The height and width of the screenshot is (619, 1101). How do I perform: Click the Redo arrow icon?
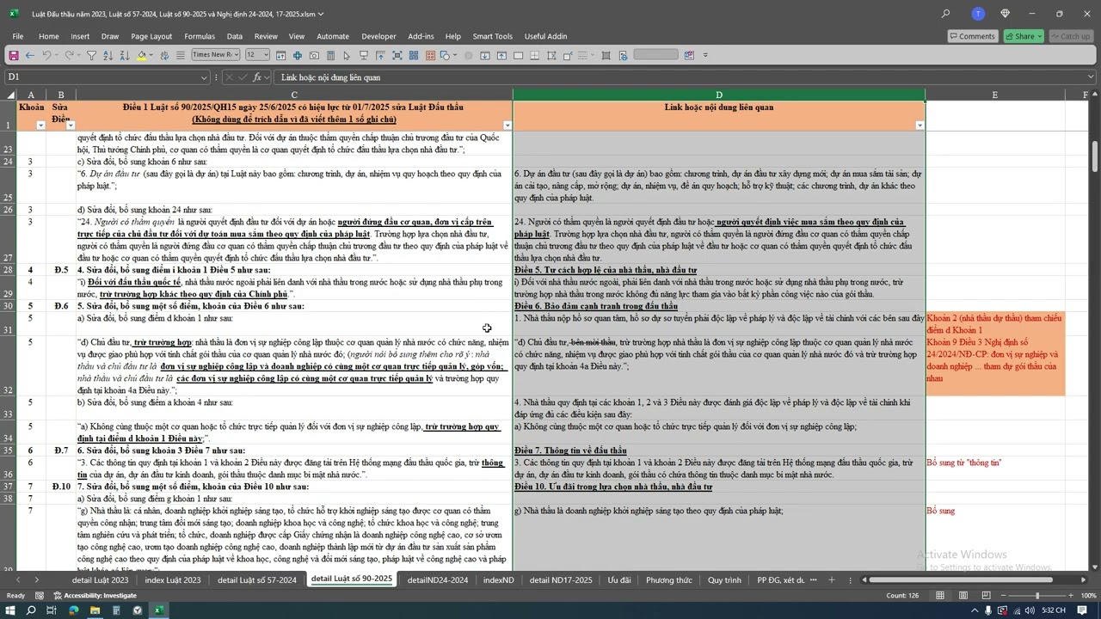(x=70, y=55)
